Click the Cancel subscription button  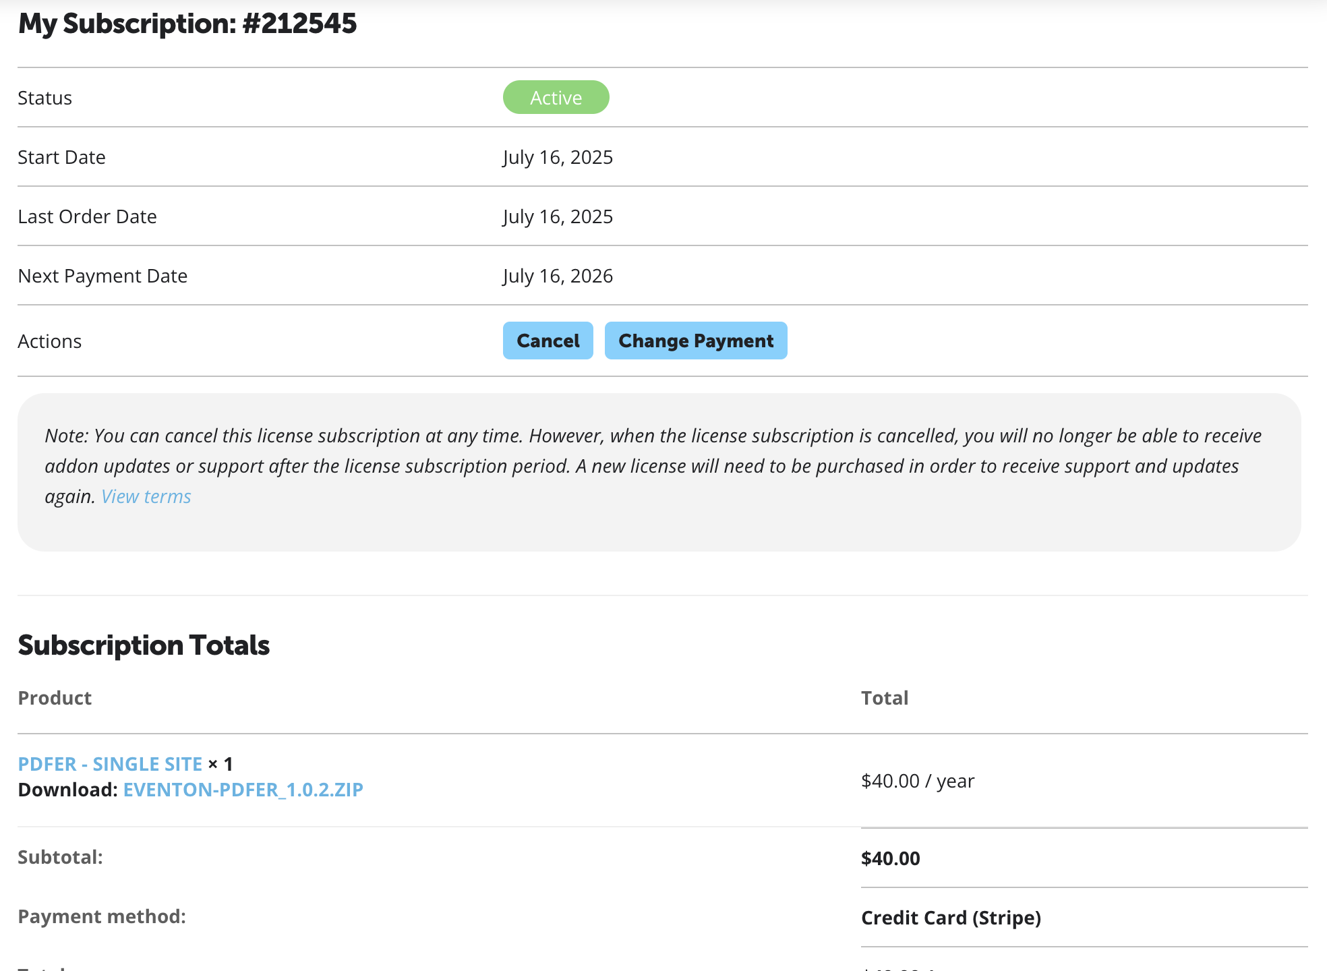[548, 341]
